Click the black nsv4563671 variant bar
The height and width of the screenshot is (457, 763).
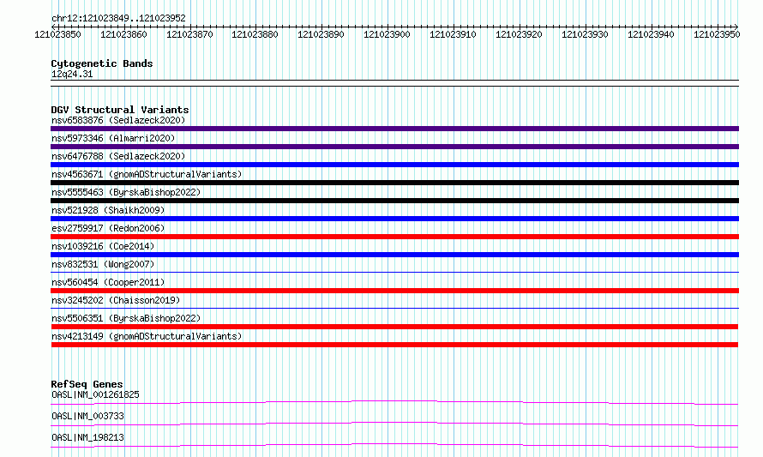pos(394,183)
